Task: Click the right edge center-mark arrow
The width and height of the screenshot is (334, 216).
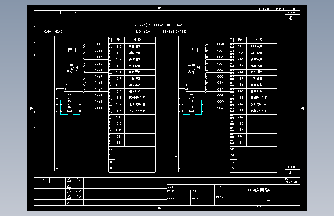Action: pyautogui.click(x=303, y=108)
